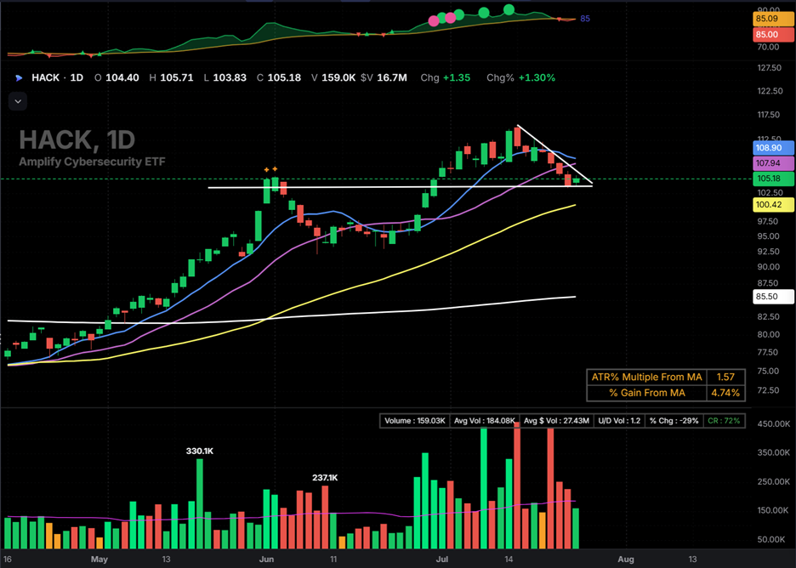Click the H 105.71 high price readout
796x568 pixels.
click(x=171, y=77)
